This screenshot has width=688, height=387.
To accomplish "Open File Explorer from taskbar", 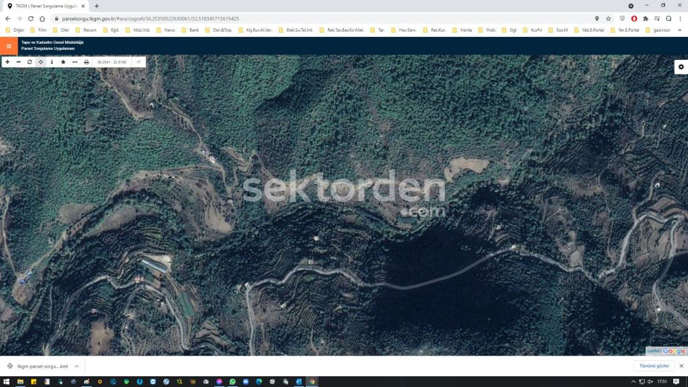I will click(x=20, y=382).
